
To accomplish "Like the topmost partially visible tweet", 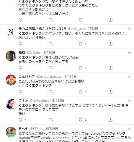I will click(81, 20).
